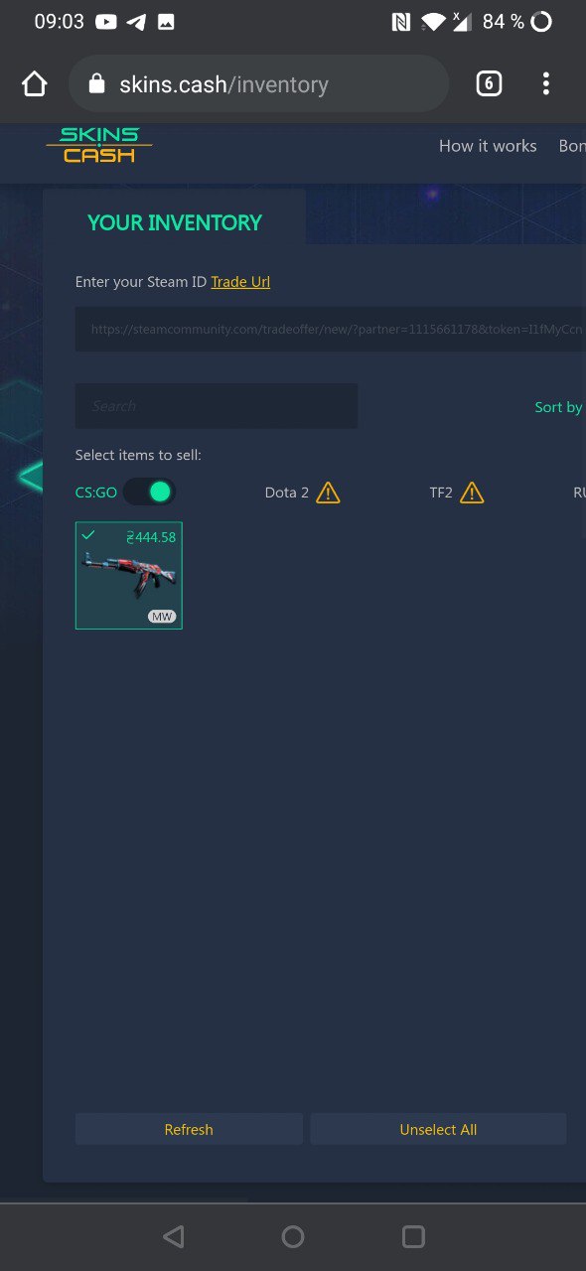Tap the Telegram notification icon in the status bar
Viewport: 586px width, 1271px height.
pyautogui.click(x=136, y=22)
